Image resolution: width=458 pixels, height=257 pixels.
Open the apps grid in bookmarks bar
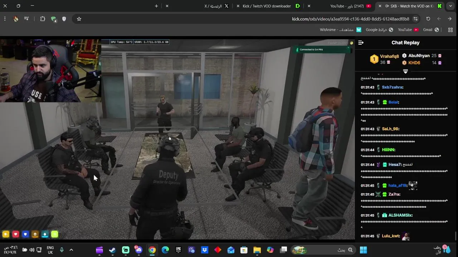click(x=450, y=30)
